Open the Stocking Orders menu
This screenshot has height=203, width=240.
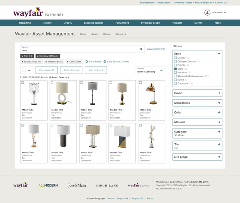(94, 23)
